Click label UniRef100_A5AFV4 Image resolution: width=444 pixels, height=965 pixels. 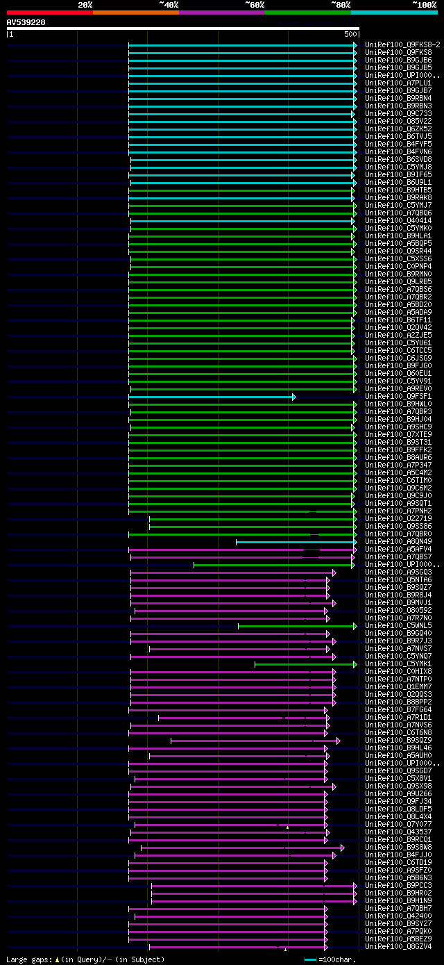point(398,550)
